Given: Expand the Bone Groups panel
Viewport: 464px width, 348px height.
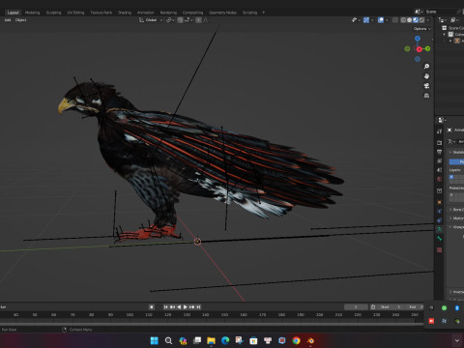Looking at the screenshot, I should tap(456, 210).
